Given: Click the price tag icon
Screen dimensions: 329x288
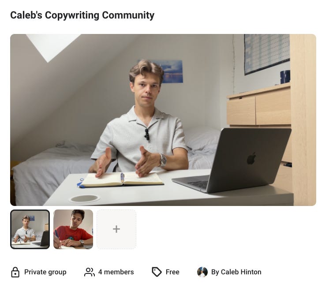Looking at the screenshot, I should (x=157, y=272).
